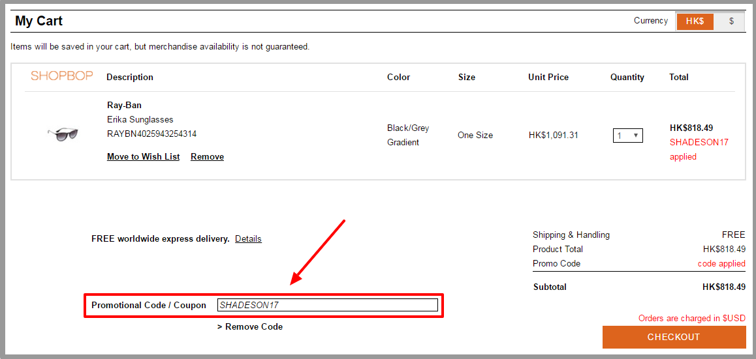The image size is (756, 359).
Task: Switch currency to US dollar $
Action: 731,21
